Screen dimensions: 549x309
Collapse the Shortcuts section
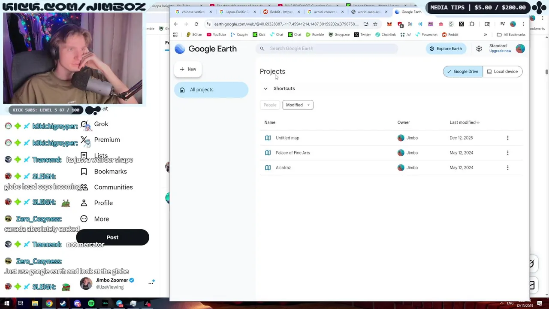pos(265,89)
